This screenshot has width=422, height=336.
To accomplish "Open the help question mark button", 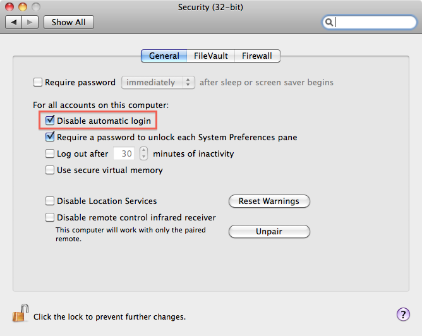I will [403, 314].
